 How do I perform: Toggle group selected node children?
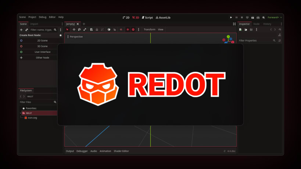[102, 29]
